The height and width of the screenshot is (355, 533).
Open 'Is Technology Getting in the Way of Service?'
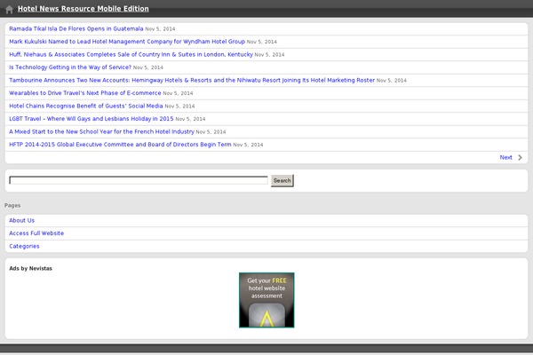[70, 67]
